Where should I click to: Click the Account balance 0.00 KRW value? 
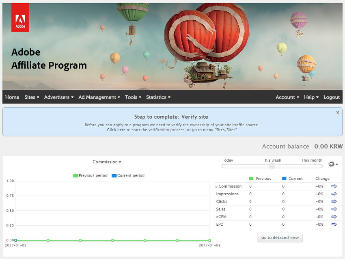click(x=328, y=146)
